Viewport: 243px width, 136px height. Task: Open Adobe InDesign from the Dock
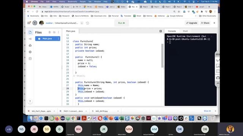pos(148,118)
